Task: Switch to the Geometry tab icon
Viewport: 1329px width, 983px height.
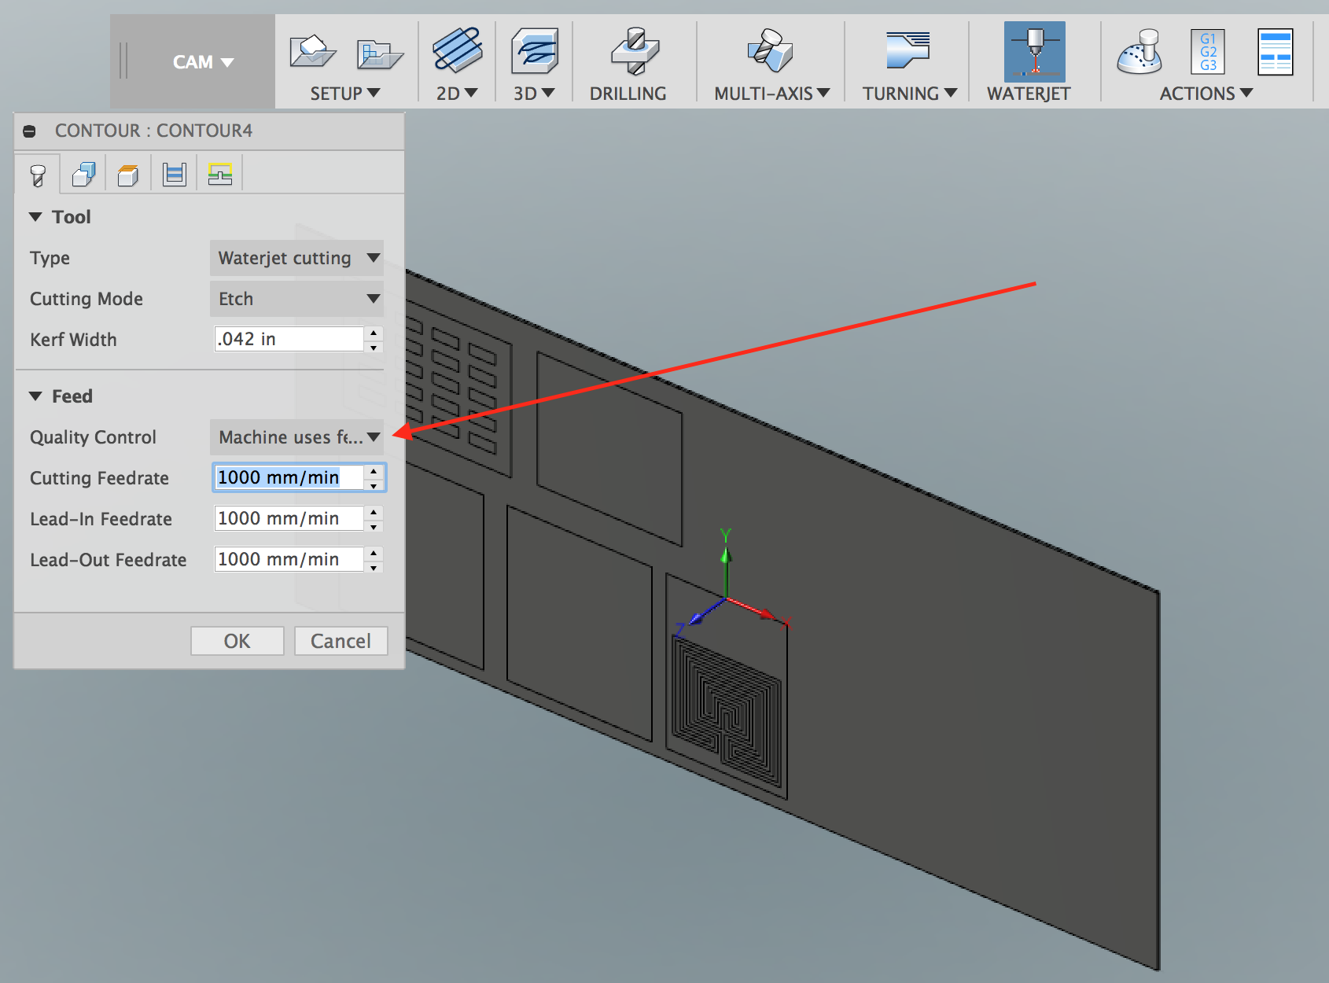Action: pos(83,175)
